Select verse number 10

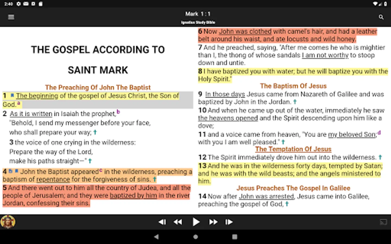point(202,110)
